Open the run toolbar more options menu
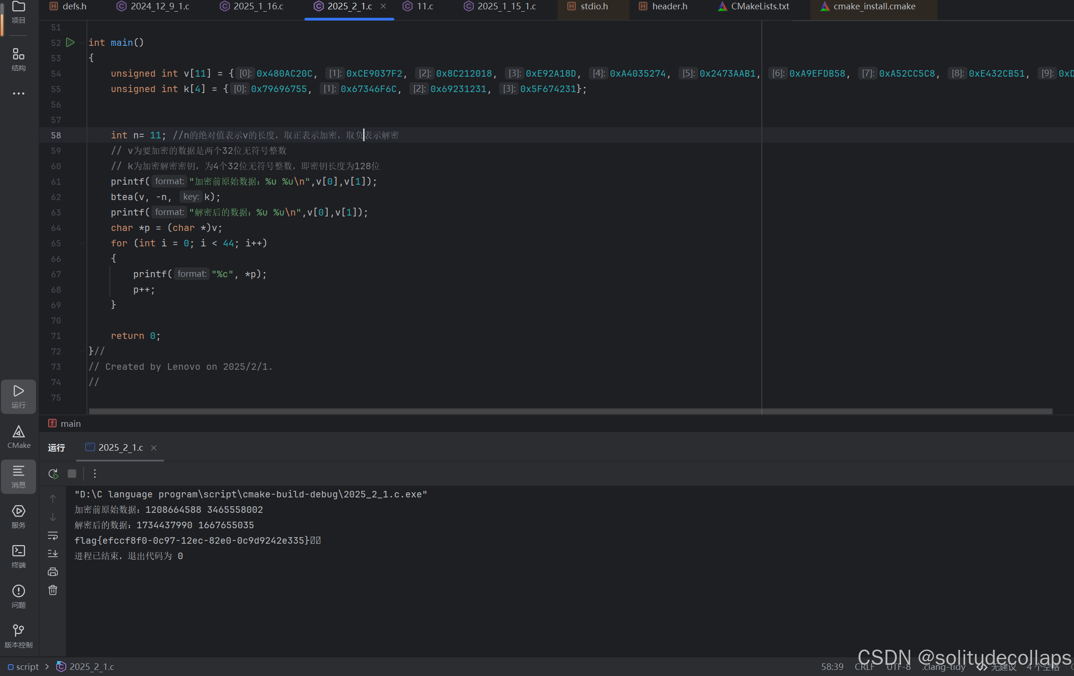1074x676 pixels. (95, 474)
